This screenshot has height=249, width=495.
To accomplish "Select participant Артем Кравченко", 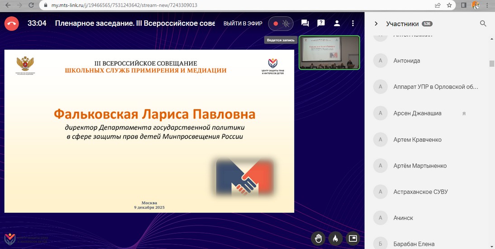I will click(417, 139).
